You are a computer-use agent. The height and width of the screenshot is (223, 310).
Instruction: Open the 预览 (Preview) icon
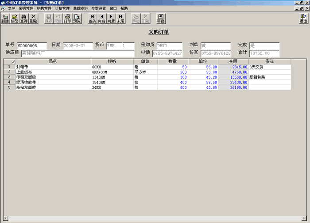(x=77, y=19)
